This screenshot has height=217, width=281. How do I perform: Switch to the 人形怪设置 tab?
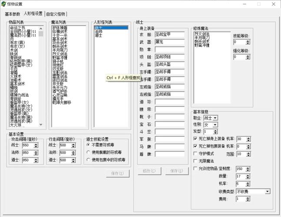(x=33, y=13)
